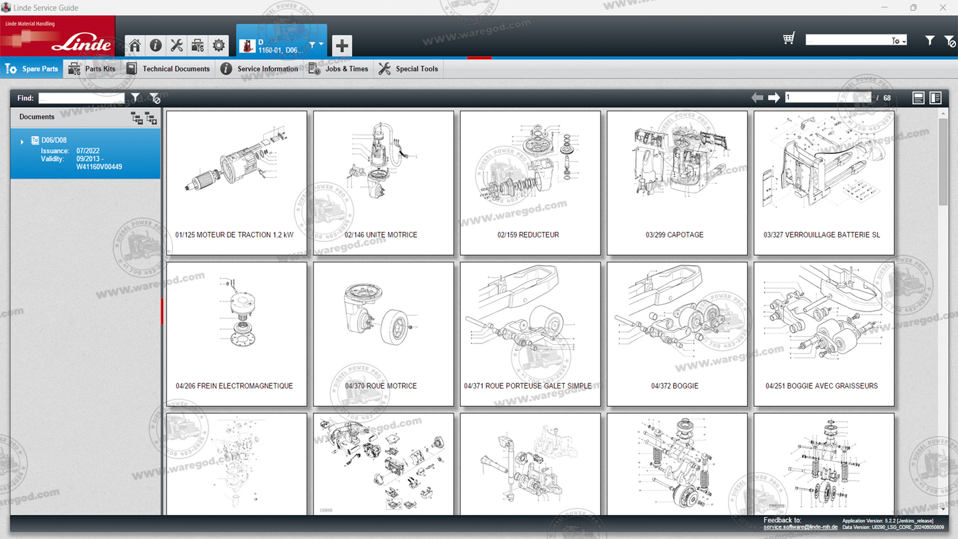Image resolution: width=958 pixels, height=539 pixels.
Task: Open the shopping cart
Action: click(x=788, y=39)
